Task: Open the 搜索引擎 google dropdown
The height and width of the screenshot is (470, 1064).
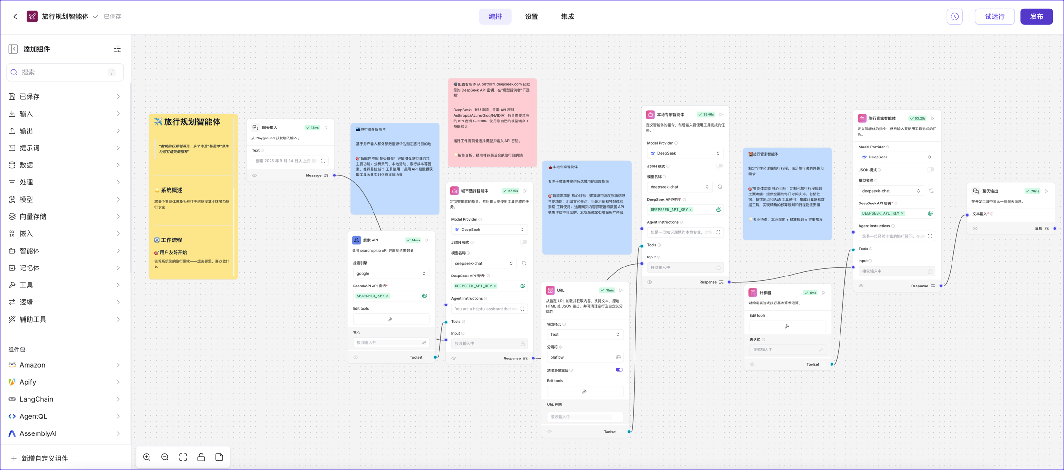Action: (x=391, y=274)
